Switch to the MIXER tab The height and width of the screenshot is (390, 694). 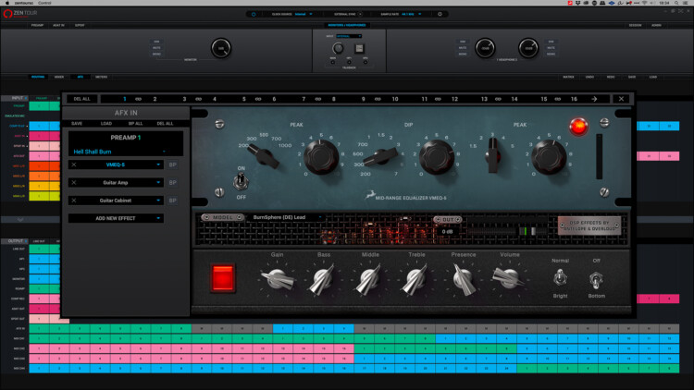tap(59, 77)
